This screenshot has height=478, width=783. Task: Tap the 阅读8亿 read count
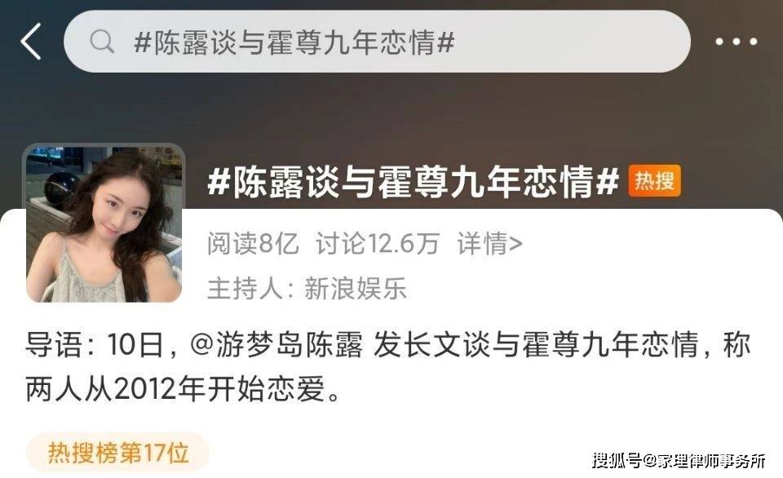[x=253, y=244]
